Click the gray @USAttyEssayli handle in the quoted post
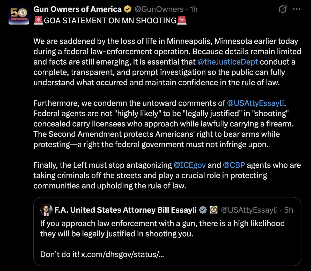Viewport: 311px width, 271px height. click(x=249, y=210)
